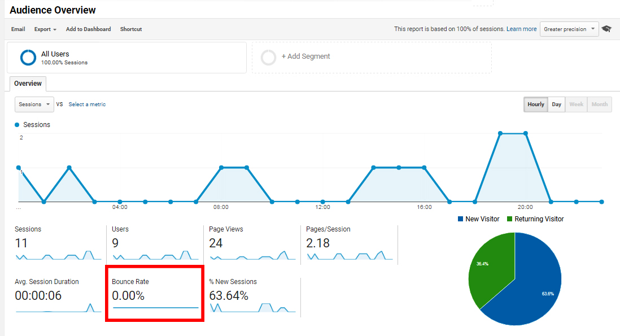Open the Overview tab
This screenshot has width=620, height=336.
[x=28, y=84]
